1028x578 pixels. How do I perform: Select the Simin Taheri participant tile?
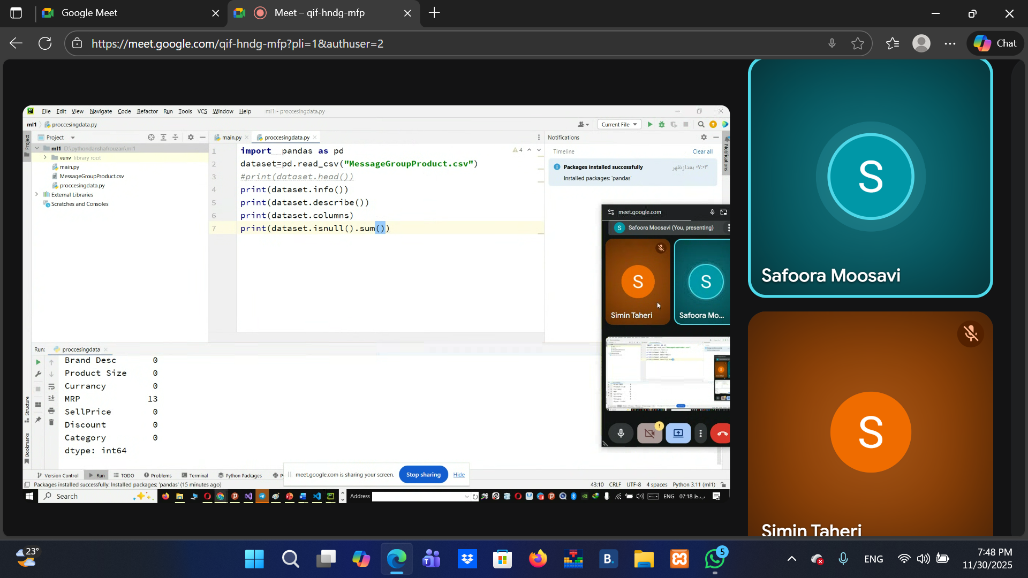[870, 424]
